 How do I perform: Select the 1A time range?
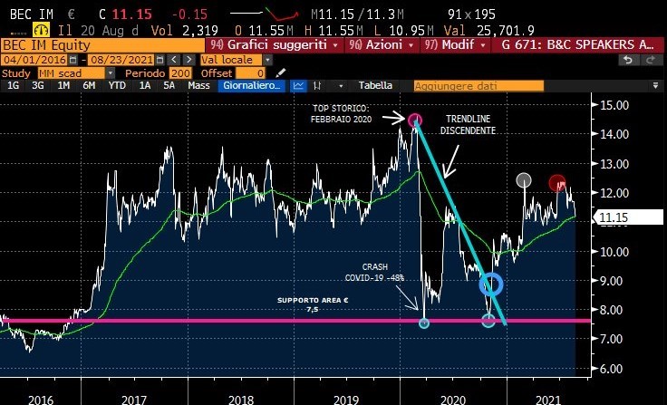145,85
